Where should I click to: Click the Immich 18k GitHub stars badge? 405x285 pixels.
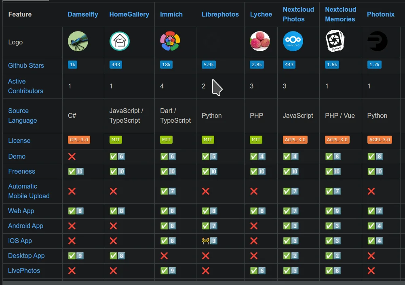[166, 65]
